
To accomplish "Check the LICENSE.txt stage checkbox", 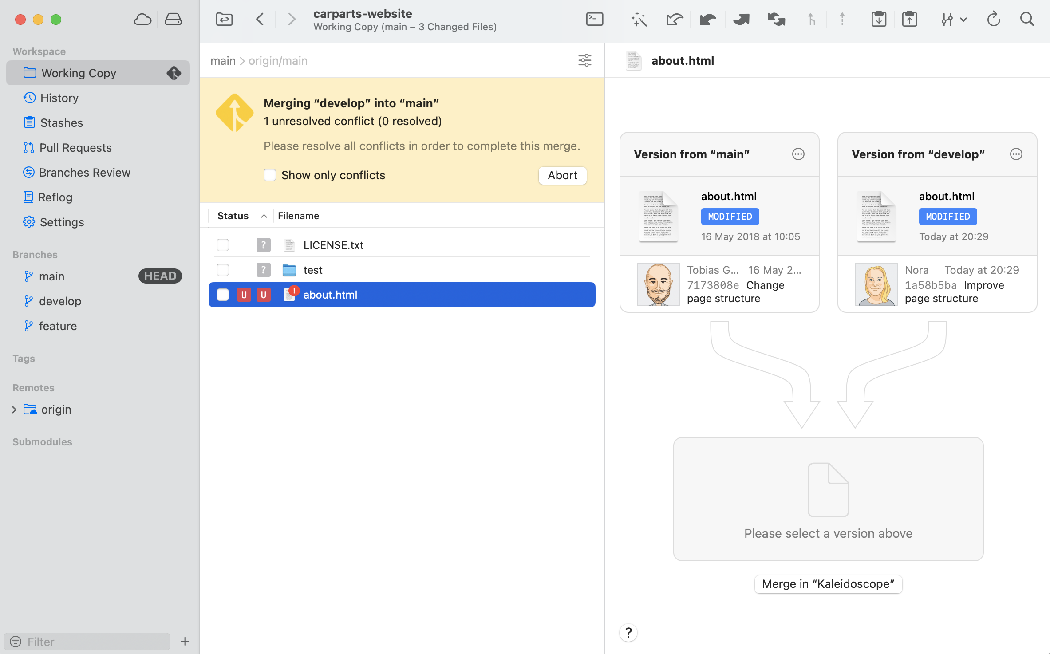I will pos(223,245).
